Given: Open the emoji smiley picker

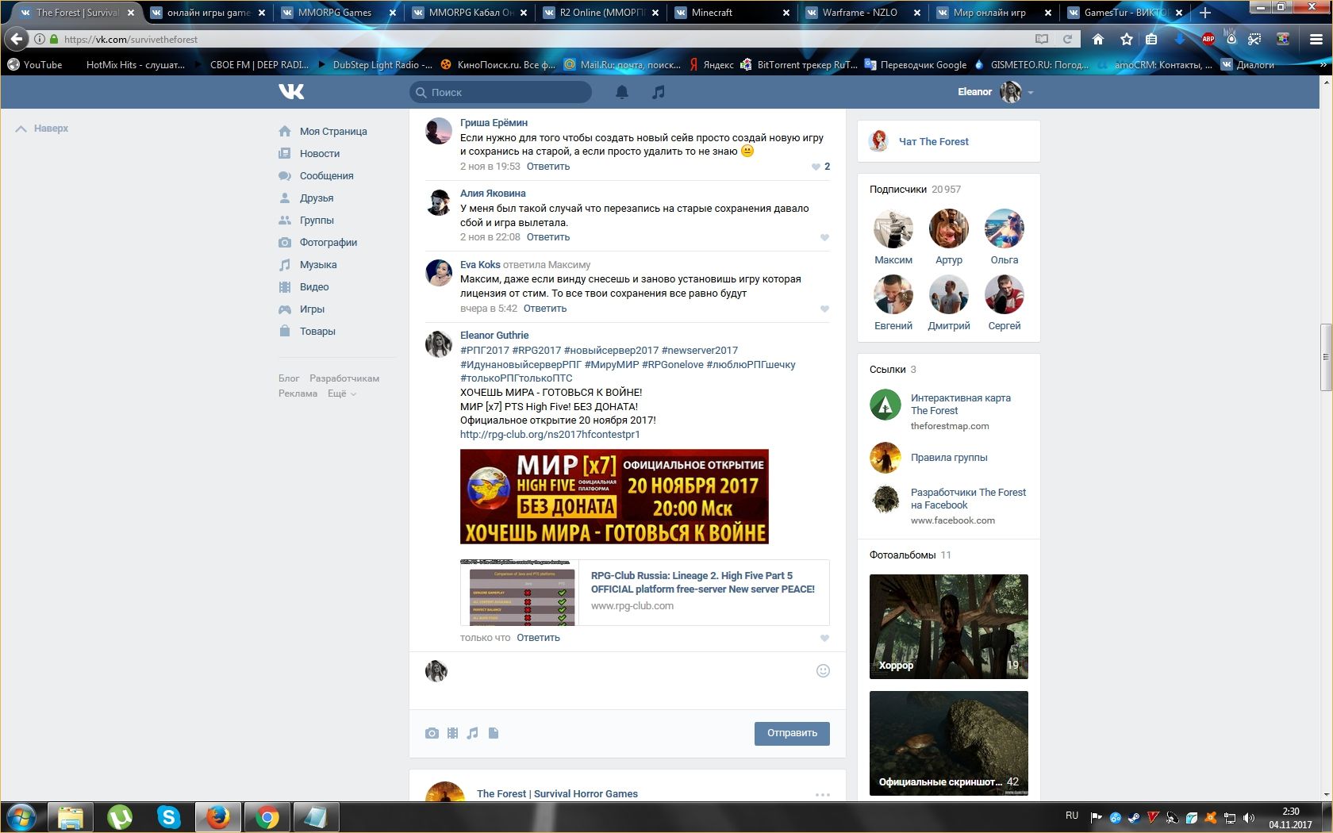Looking at the screenshot, I should [823, 671].
